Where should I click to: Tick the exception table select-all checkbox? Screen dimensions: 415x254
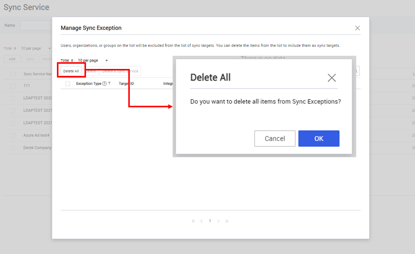tap(68, 84)
